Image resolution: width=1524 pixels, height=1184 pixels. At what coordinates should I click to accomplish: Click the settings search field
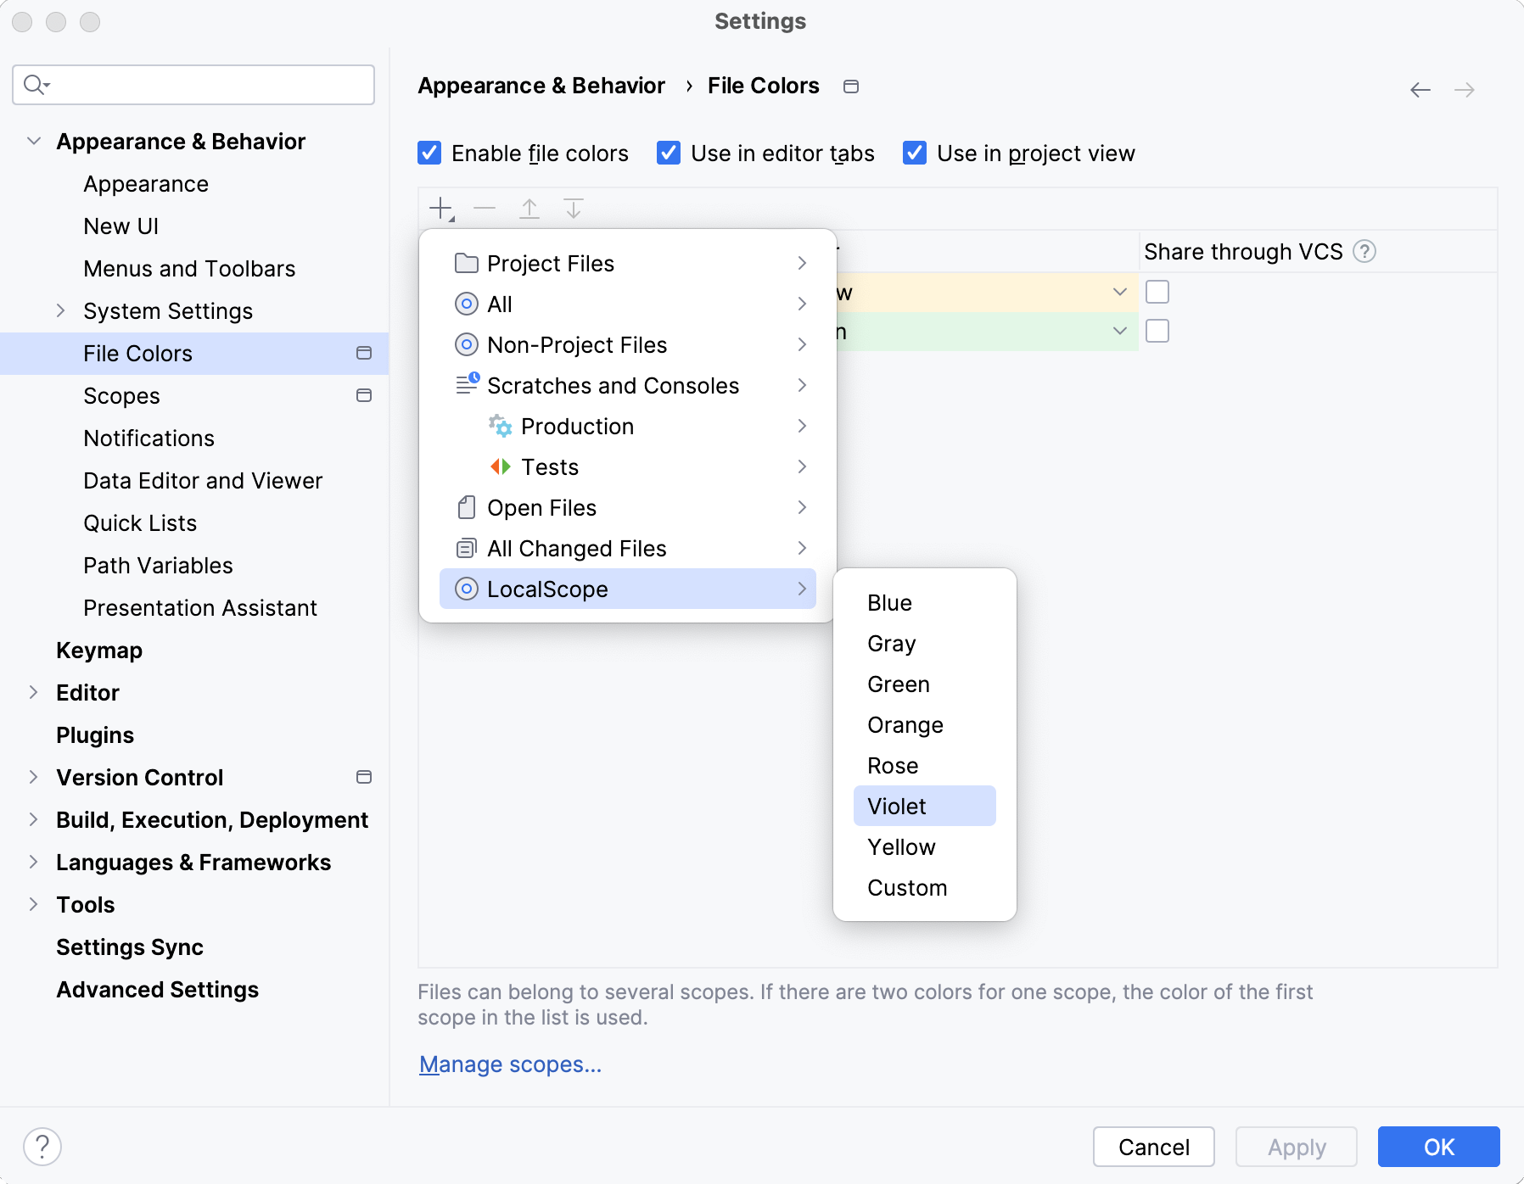193,85
